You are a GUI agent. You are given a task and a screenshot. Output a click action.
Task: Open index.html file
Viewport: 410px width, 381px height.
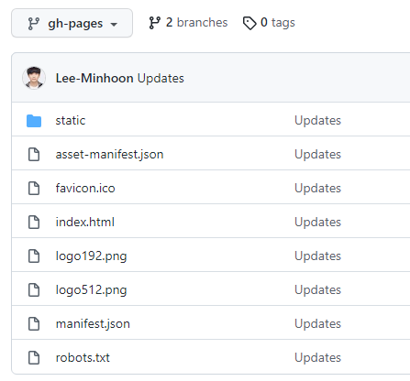[85, 222]
